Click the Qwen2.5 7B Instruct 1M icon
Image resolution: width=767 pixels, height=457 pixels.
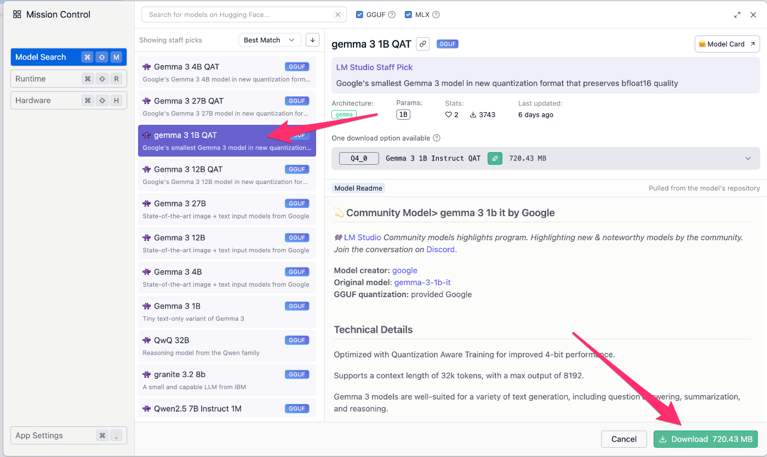pyautogui.click(x=147, y=409)
